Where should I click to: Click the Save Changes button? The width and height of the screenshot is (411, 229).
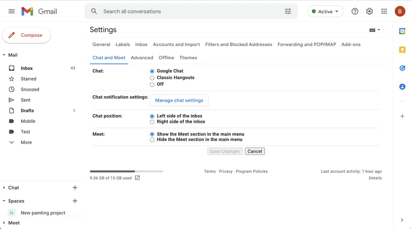tap(225, 151)
